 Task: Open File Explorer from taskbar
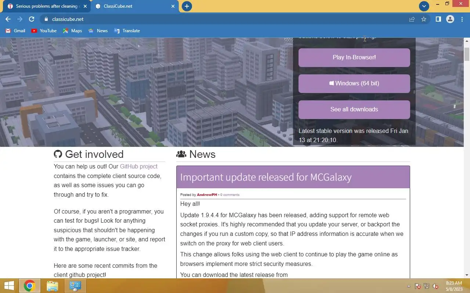pyautogui.click(x=53, y=286)
